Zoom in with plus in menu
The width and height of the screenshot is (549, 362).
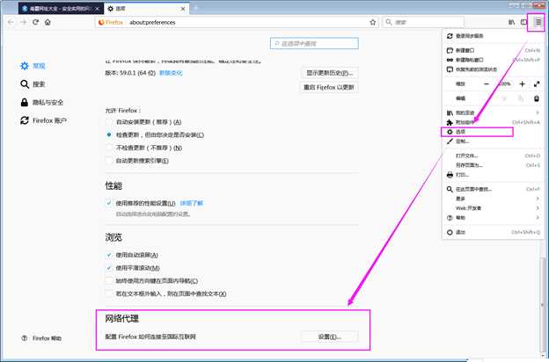click(522, 84)
